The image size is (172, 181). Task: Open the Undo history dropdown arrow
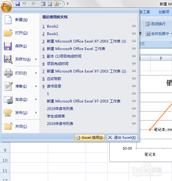click(x=28, y=4)
